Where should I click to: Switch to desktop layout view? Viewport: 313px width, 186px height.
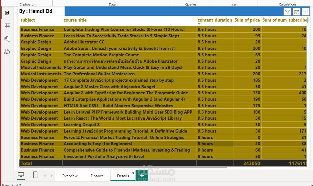21,175
